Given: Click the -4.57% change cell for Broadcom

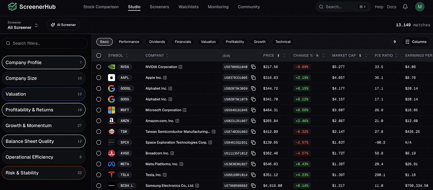Looking at the screenshot, I should point(302,153).
